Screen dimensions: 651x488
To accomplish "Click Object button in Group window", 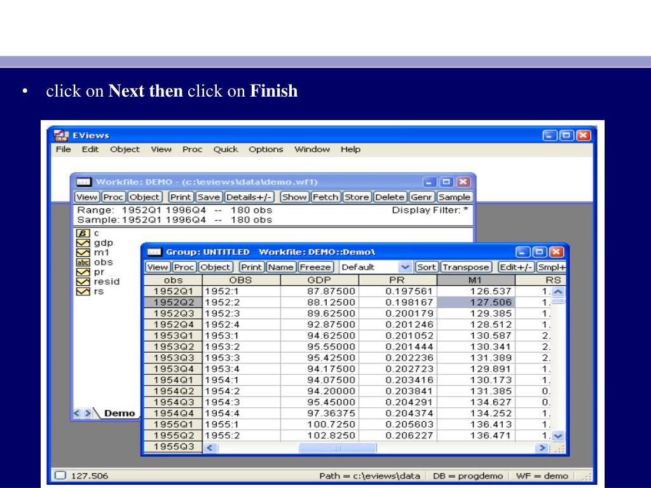I will [x=215, y=268].
